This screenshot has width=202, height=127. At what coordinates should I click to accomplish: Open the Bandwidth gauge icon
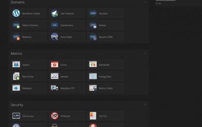click(x=93, y=64)
